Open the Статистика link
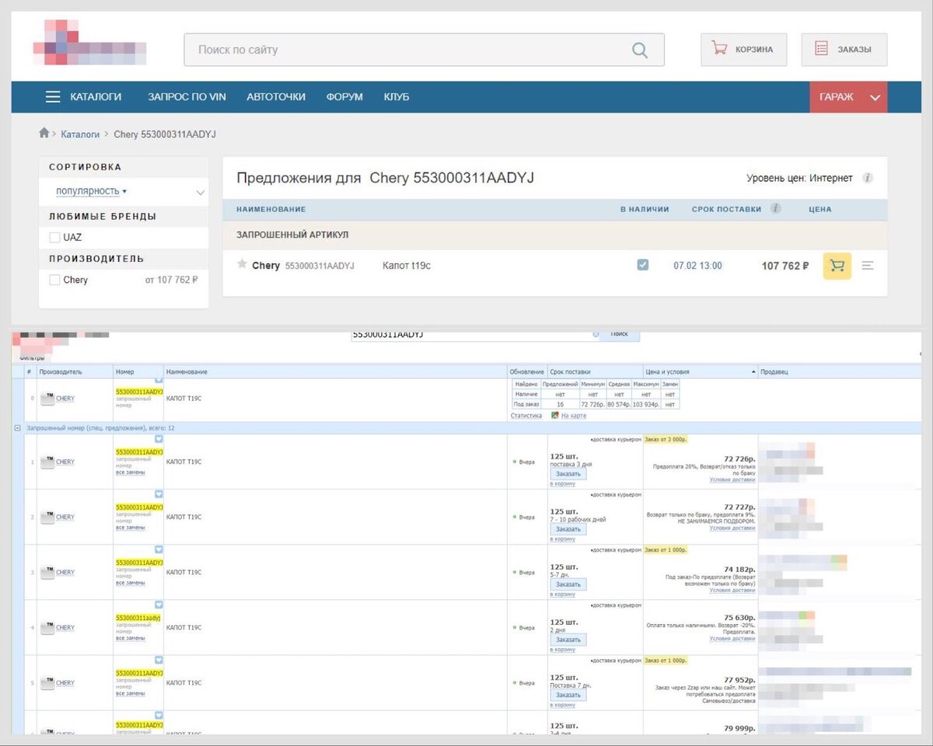The image size is (933, 746). pyautogui.click(x=526, y=416)
